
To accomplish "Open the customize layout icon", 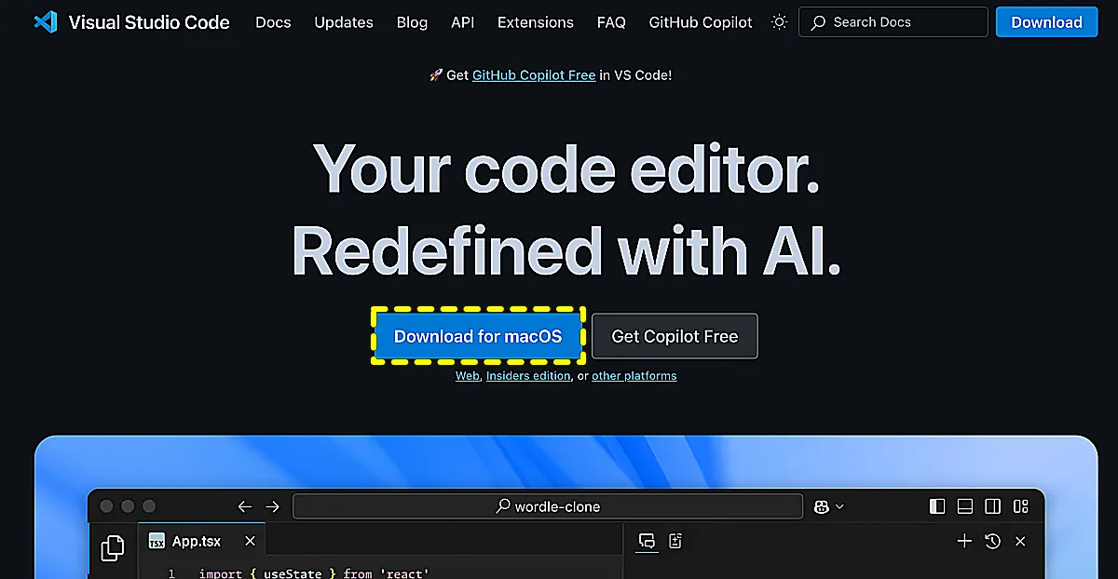I will [x=1021, y=506].
